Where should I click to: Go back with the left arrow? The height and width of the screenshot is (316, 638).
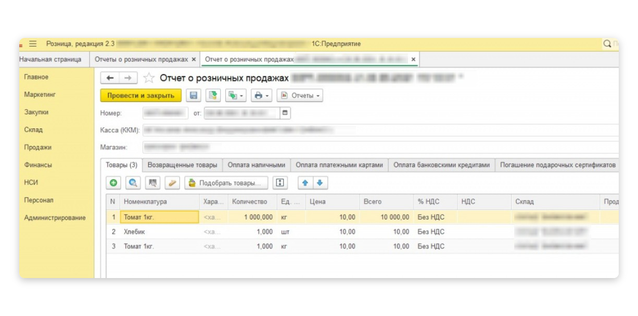point(110,78)
